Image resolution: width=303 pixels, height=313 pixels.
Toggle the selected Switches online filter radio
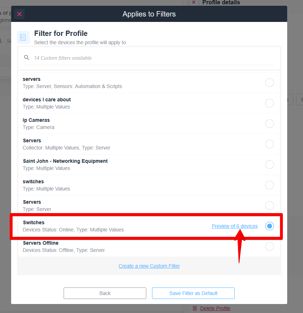(269, 226)
